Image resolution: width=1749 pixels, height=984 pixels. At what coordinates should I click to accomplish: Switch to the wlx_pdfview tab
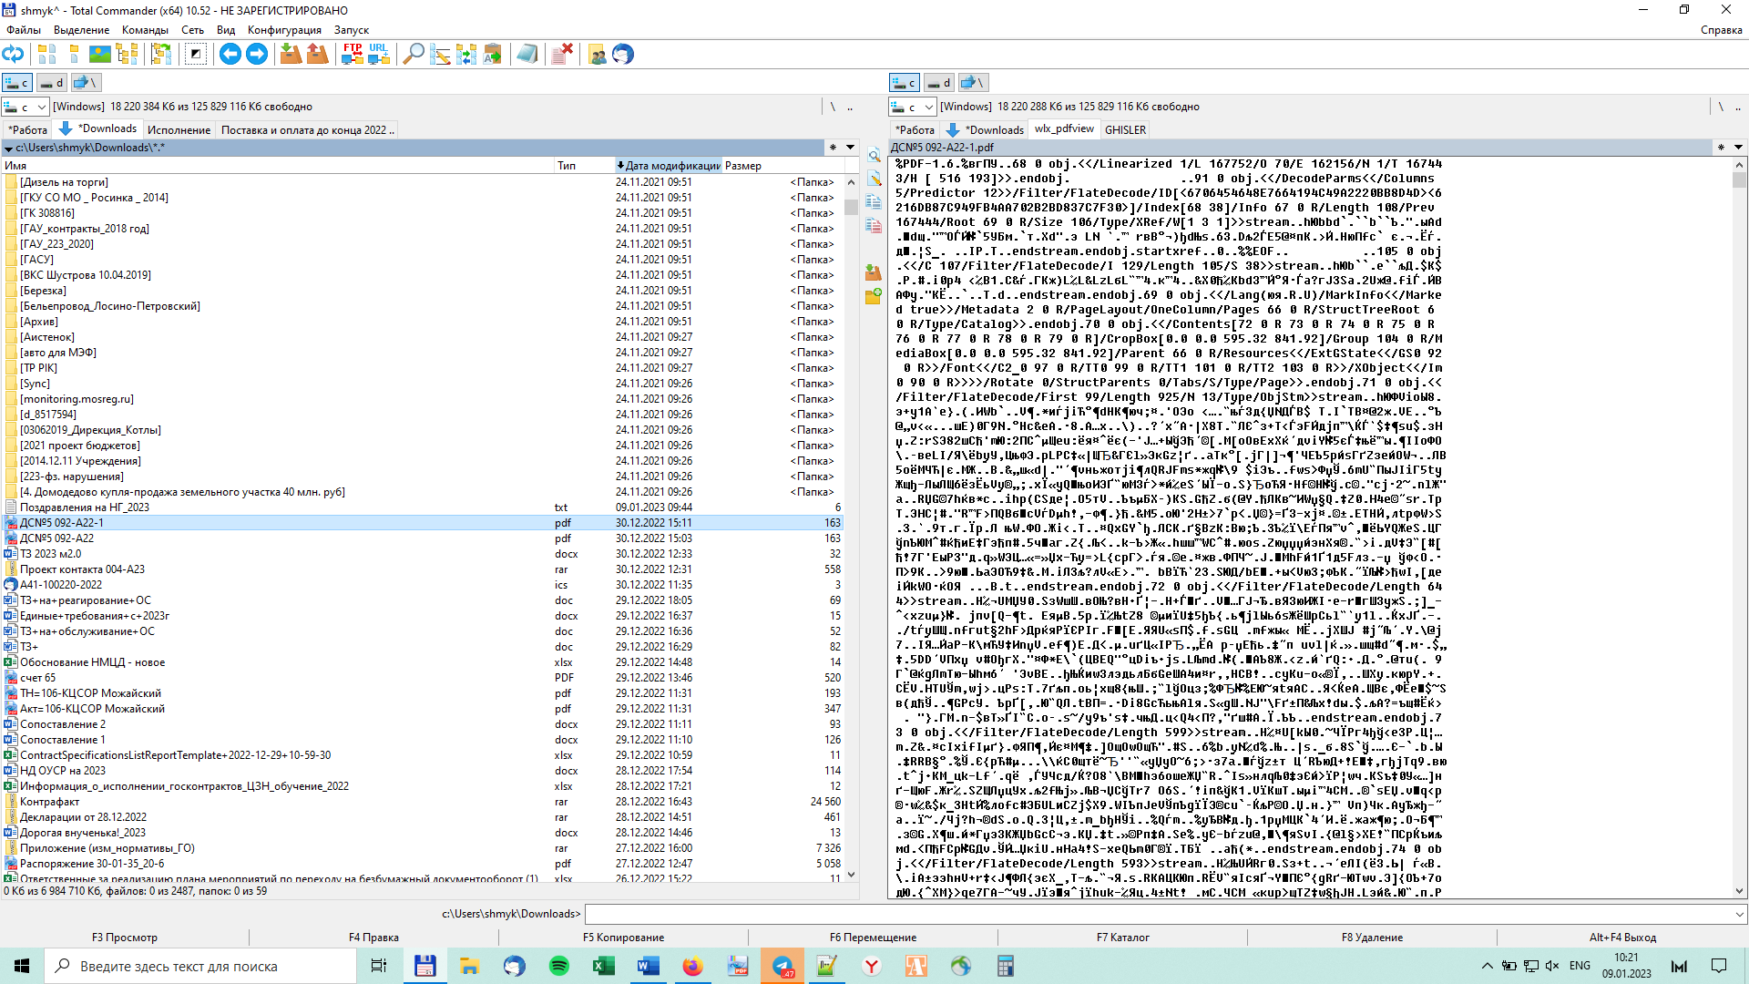(x=1064, y=129)
